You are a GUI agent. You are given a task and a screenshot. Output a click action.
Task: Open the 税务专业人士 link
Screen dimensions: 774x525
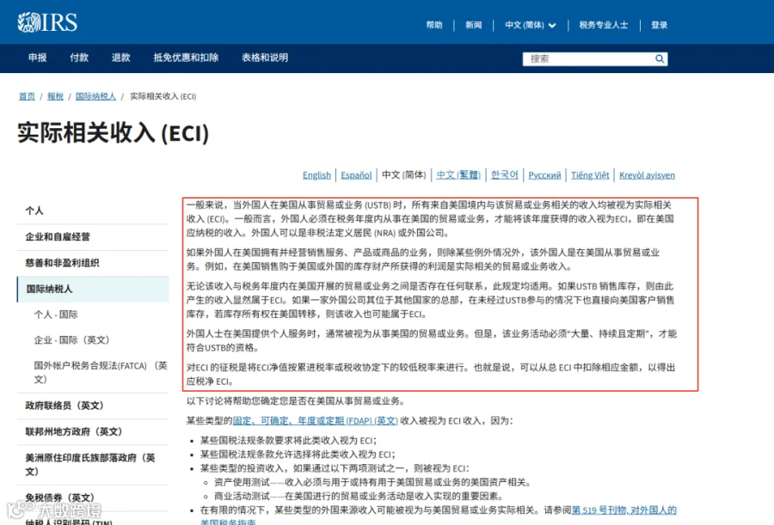pos(604,25)
